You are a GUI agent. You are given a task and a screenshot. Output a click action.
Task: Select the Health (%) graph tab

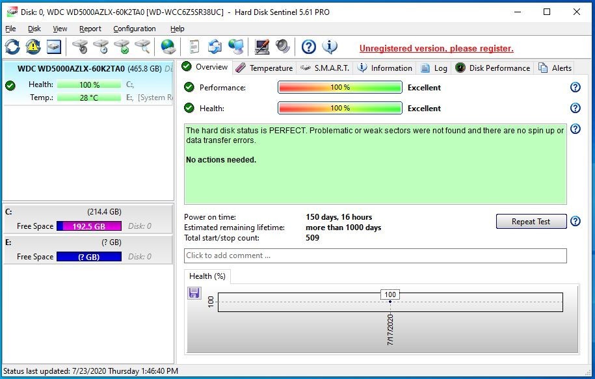[207, 276]
